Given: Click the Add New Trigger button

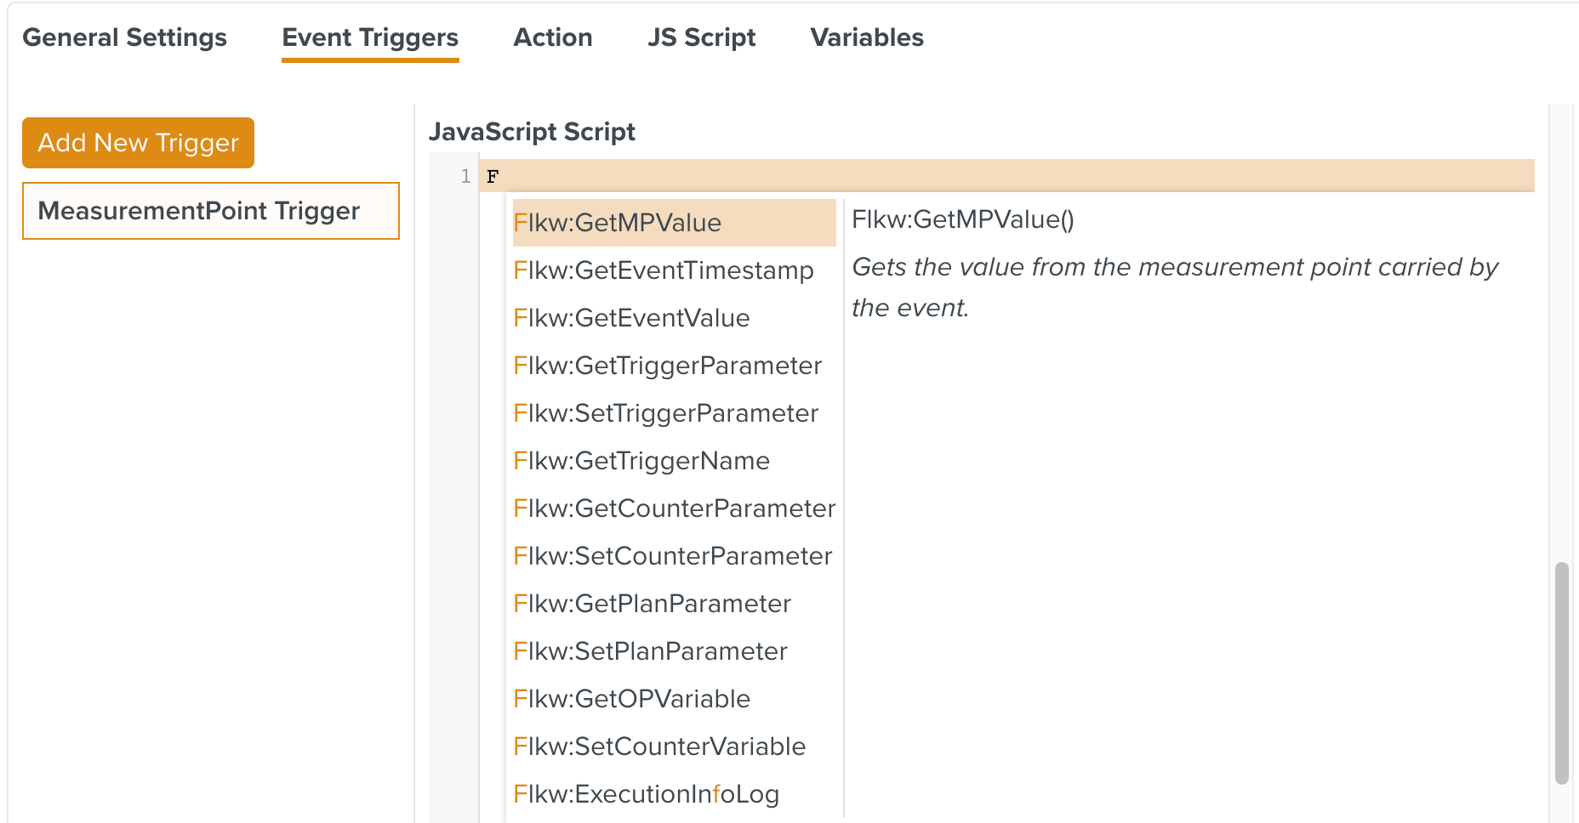Looking at the screenshot, I should point(137,142).
